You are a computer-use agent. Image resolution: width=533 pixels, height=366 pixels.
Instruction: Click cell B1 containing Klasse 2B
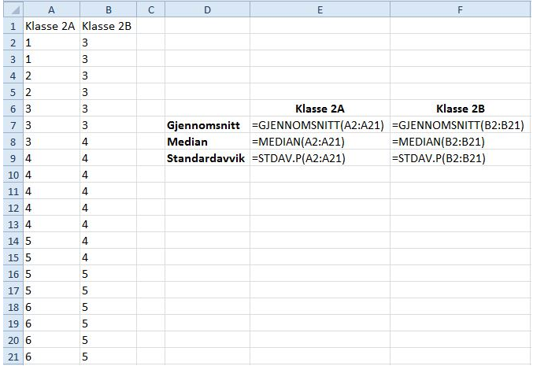point(107,26)
